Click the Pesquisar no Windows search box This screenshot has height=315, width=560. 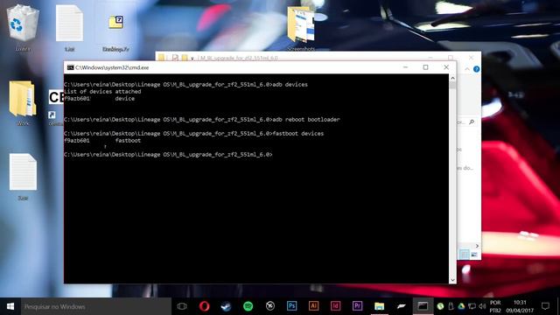[x=95, y=306]
